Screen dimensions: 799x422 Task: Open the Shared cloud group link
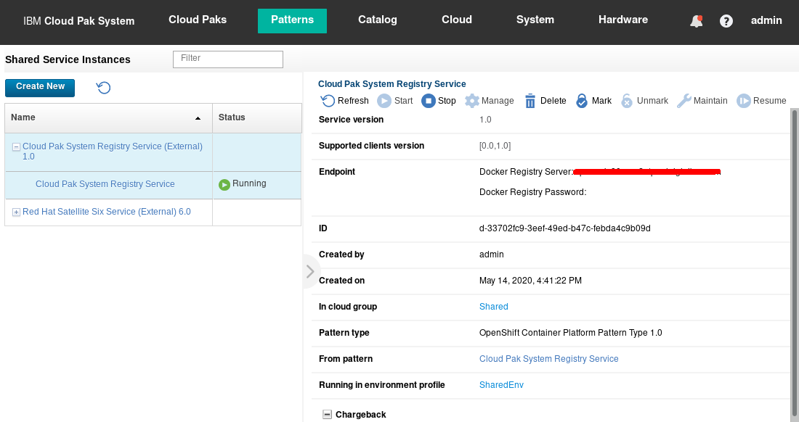pyautogui.click(x=493, y=307)
